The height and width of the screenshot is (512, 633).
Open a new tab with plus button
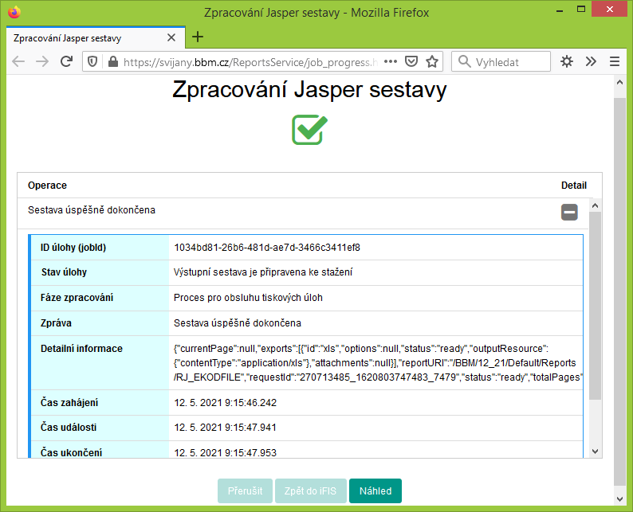click(x=198, y=37)
